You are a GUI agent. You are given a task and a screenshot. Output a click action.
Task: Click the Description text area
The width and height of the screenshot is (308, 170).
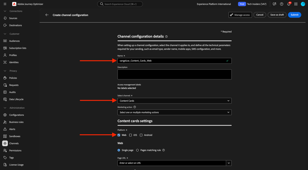click(175, 74)
